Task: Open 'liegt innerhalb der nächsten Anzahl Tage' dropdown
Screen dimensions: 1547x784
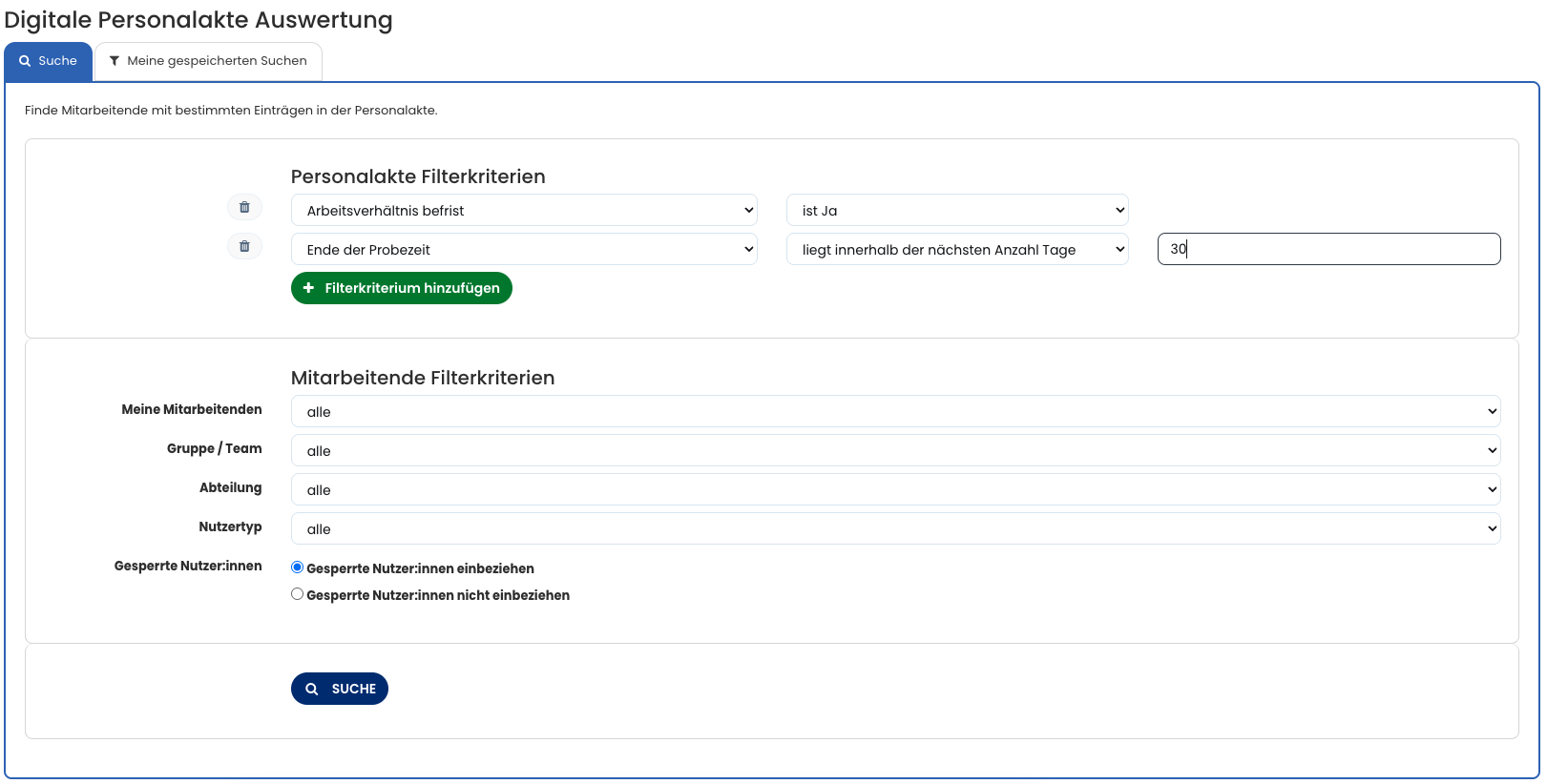Action: point(956,250)
